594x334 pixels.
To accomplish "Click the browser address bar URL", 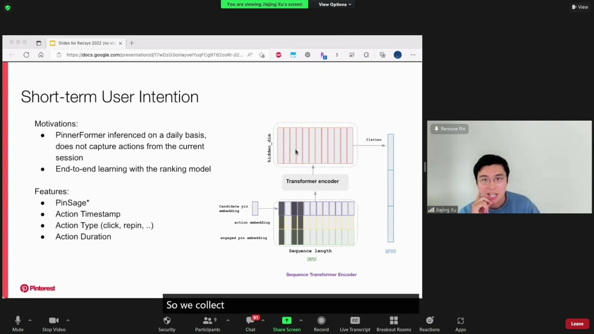I will coord(154,55).
